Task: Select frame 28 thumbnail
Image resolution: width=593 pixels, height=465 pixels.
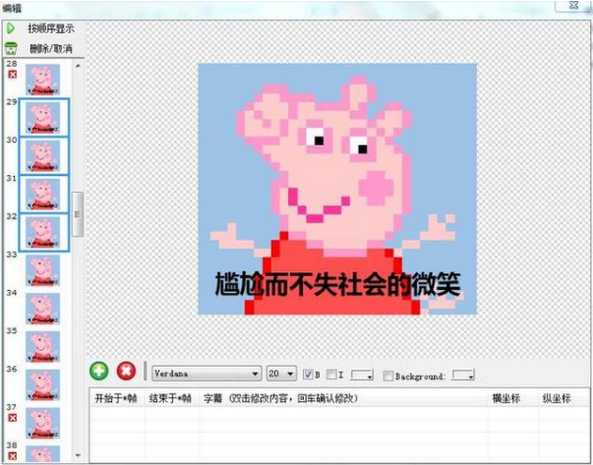Action: point(42,79)
